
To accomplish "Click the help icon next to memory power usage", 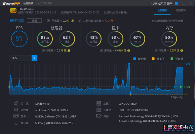I will (x=182, y=51).
